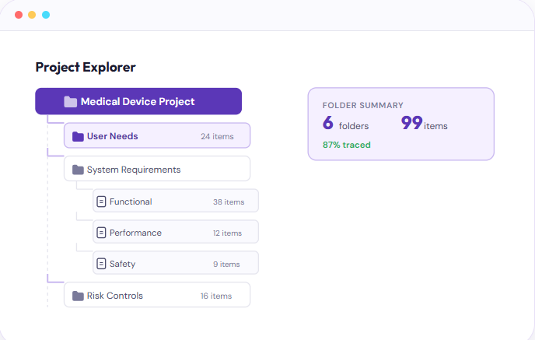Image resolution: width=535 pixels, height=340 pixels.
Task: Select the Functional requirements item
Action: 131,202
